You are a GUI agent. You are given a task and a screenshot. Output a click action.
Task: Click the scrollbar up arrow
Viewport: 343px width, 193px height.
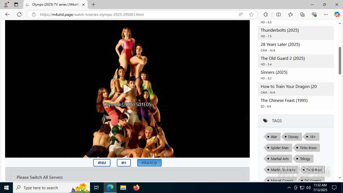tap(340, 23)
